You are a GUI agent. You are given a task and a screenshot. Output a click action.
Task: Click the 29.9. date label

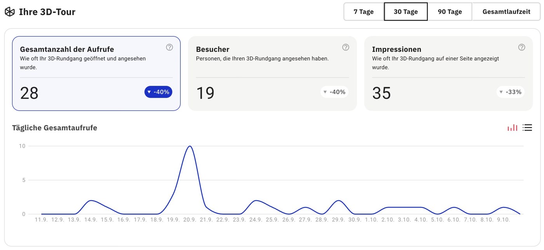(x=338, y=220)
